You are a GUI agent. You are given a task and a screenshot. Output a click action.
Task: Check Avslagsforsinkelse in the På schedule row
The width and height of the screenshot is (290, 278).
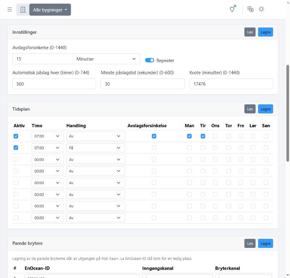[x=154, y=148]
